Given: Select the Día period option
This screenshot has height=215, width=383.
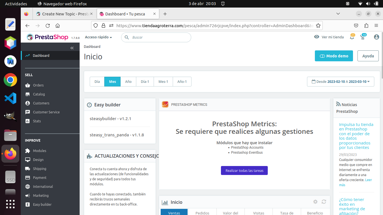Looking at the screenshot, I should click(x=97, y=82).
